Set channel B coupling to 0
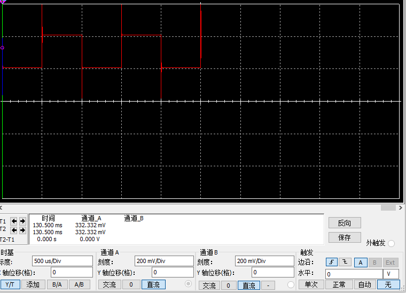The width and height of the screenshot is (406, 293). [x=229, y=285]
